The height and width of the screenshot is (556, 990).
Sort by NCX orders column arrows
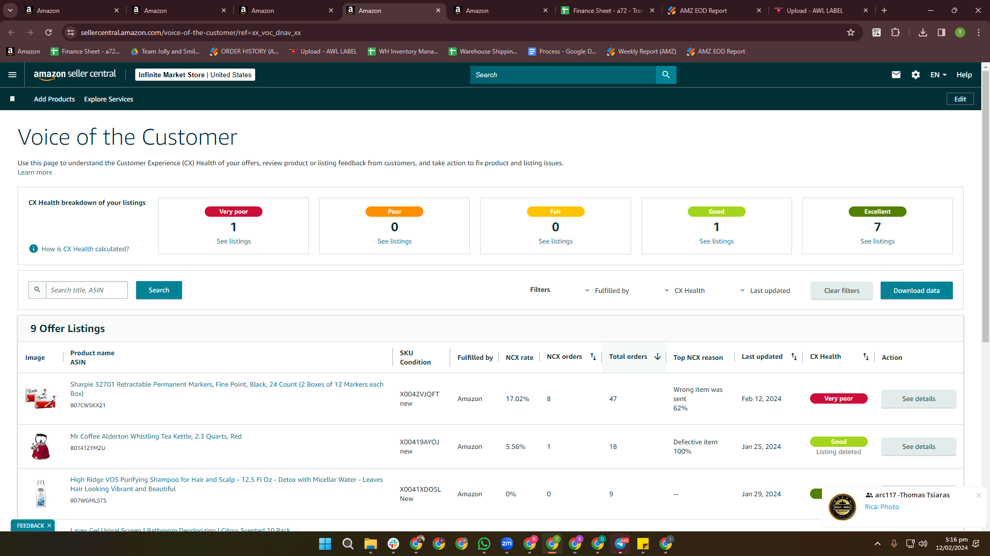(x=593, y=357)
